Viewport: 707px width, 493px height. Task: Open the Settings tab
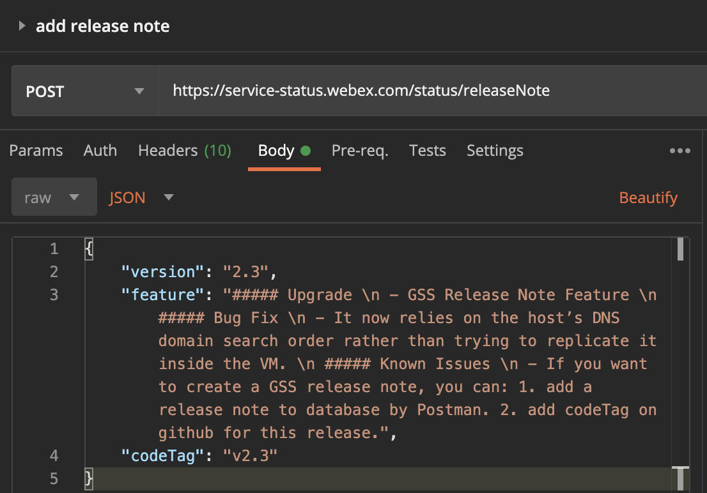tap(495, 151)
